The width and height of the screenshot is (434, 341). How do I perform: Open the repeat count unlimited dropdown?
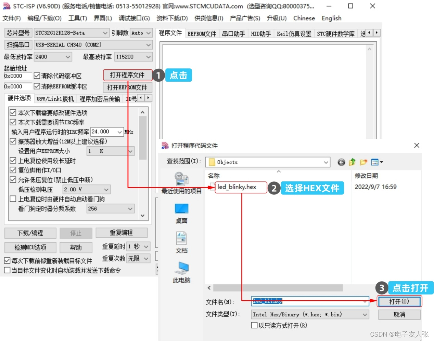pyautogui.click(x=138, y=259)
